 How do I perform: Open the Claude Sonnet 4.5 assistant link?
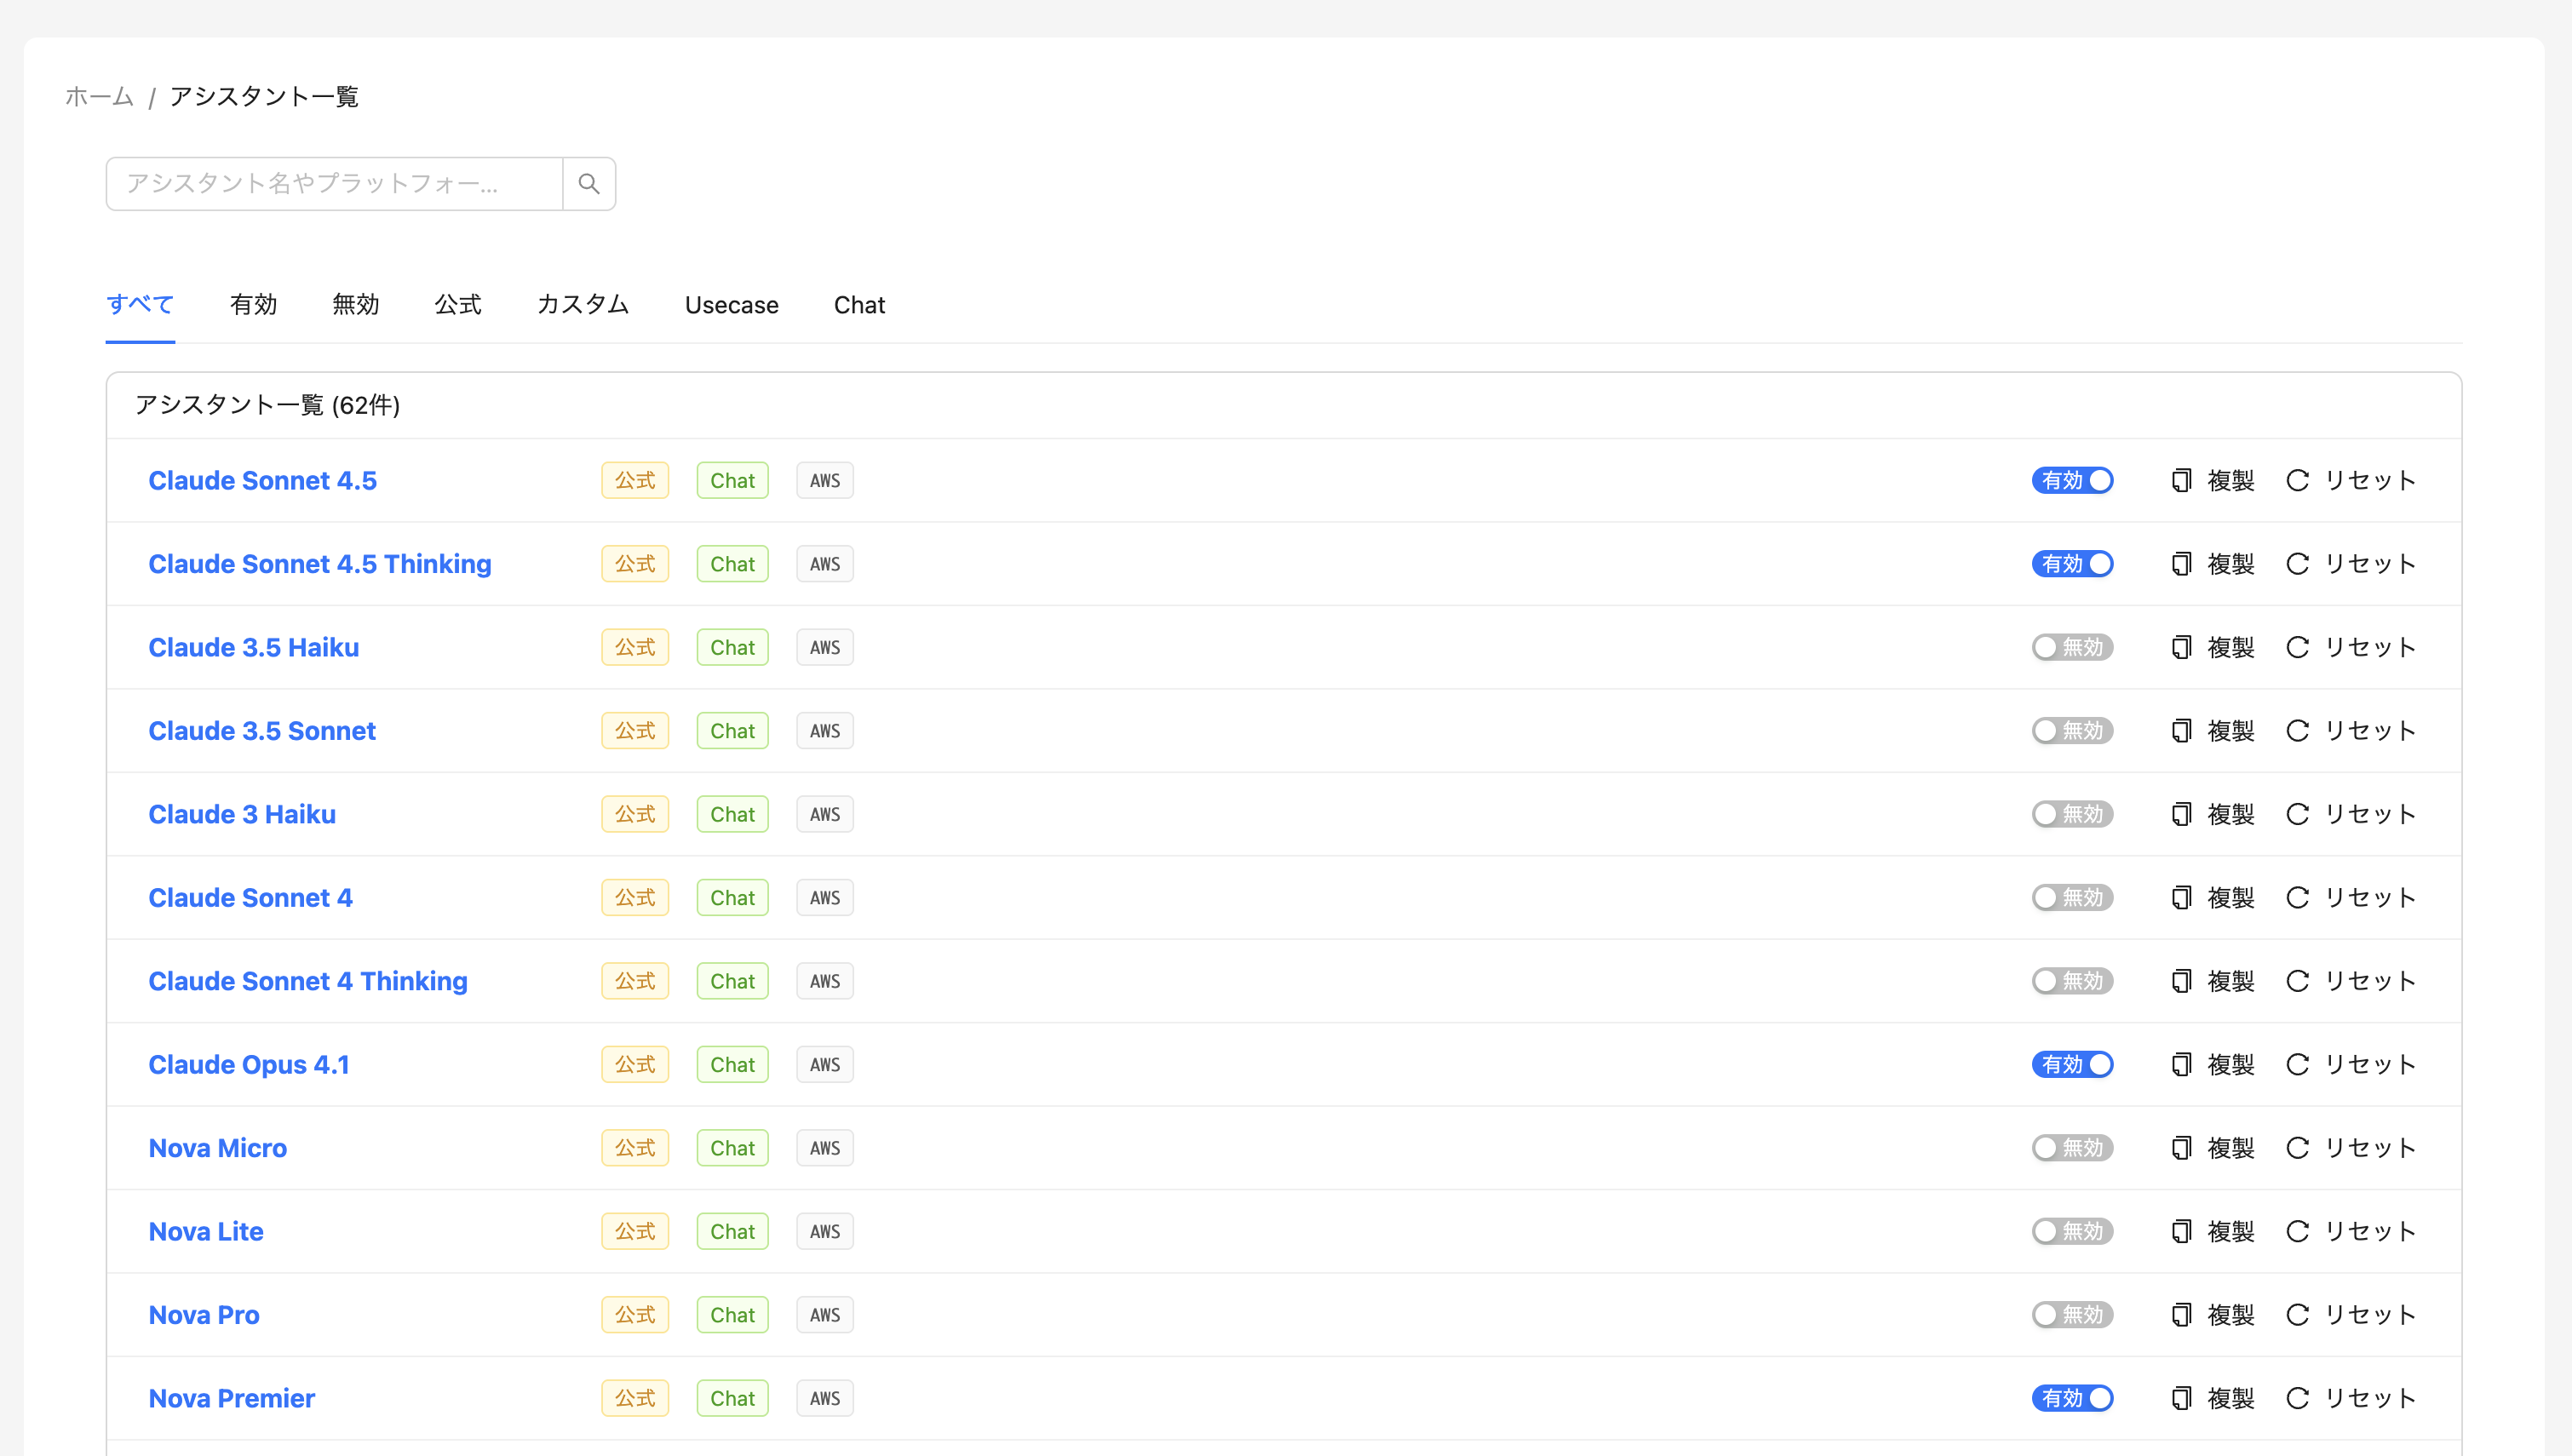(263, 480)
